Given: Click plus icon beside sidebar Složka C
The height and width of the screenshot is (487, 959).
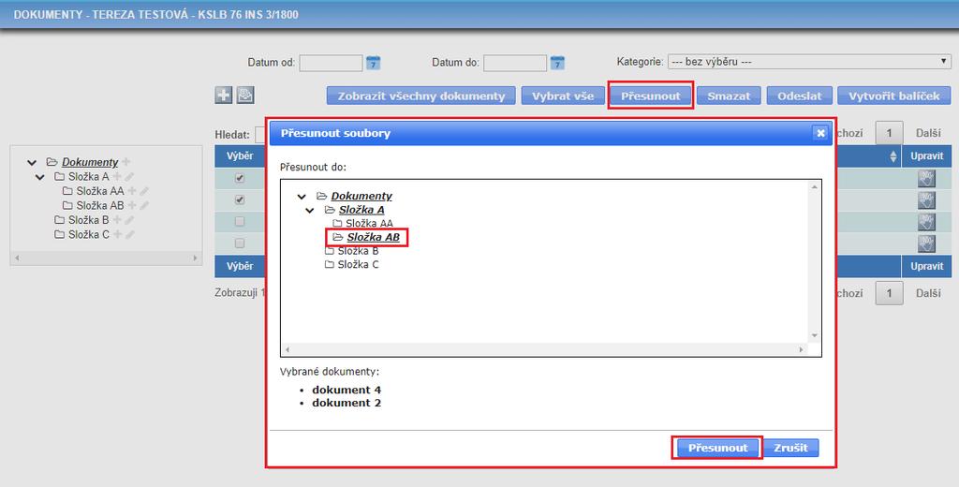Looking at the screenshot, I should point(117,234).
